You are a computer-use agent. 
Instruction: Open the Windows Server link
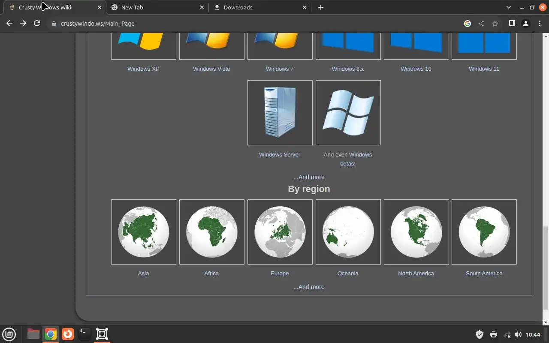point(280,154)
